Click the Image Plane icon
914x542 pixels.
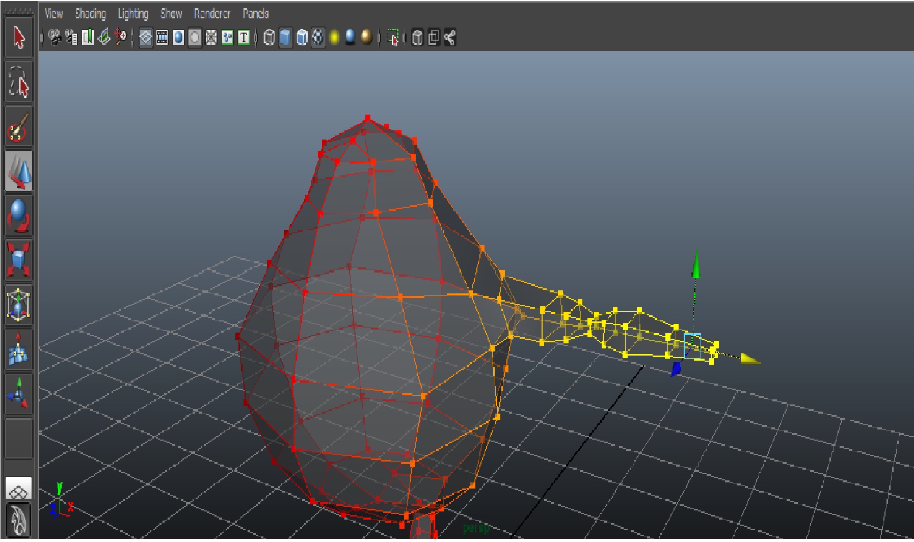104,37
